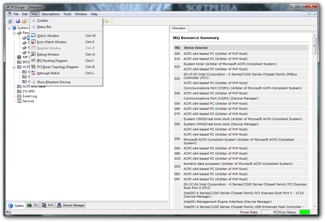Open the Edit menu
This screenshot has width=325, height=222.
[25, 14]
